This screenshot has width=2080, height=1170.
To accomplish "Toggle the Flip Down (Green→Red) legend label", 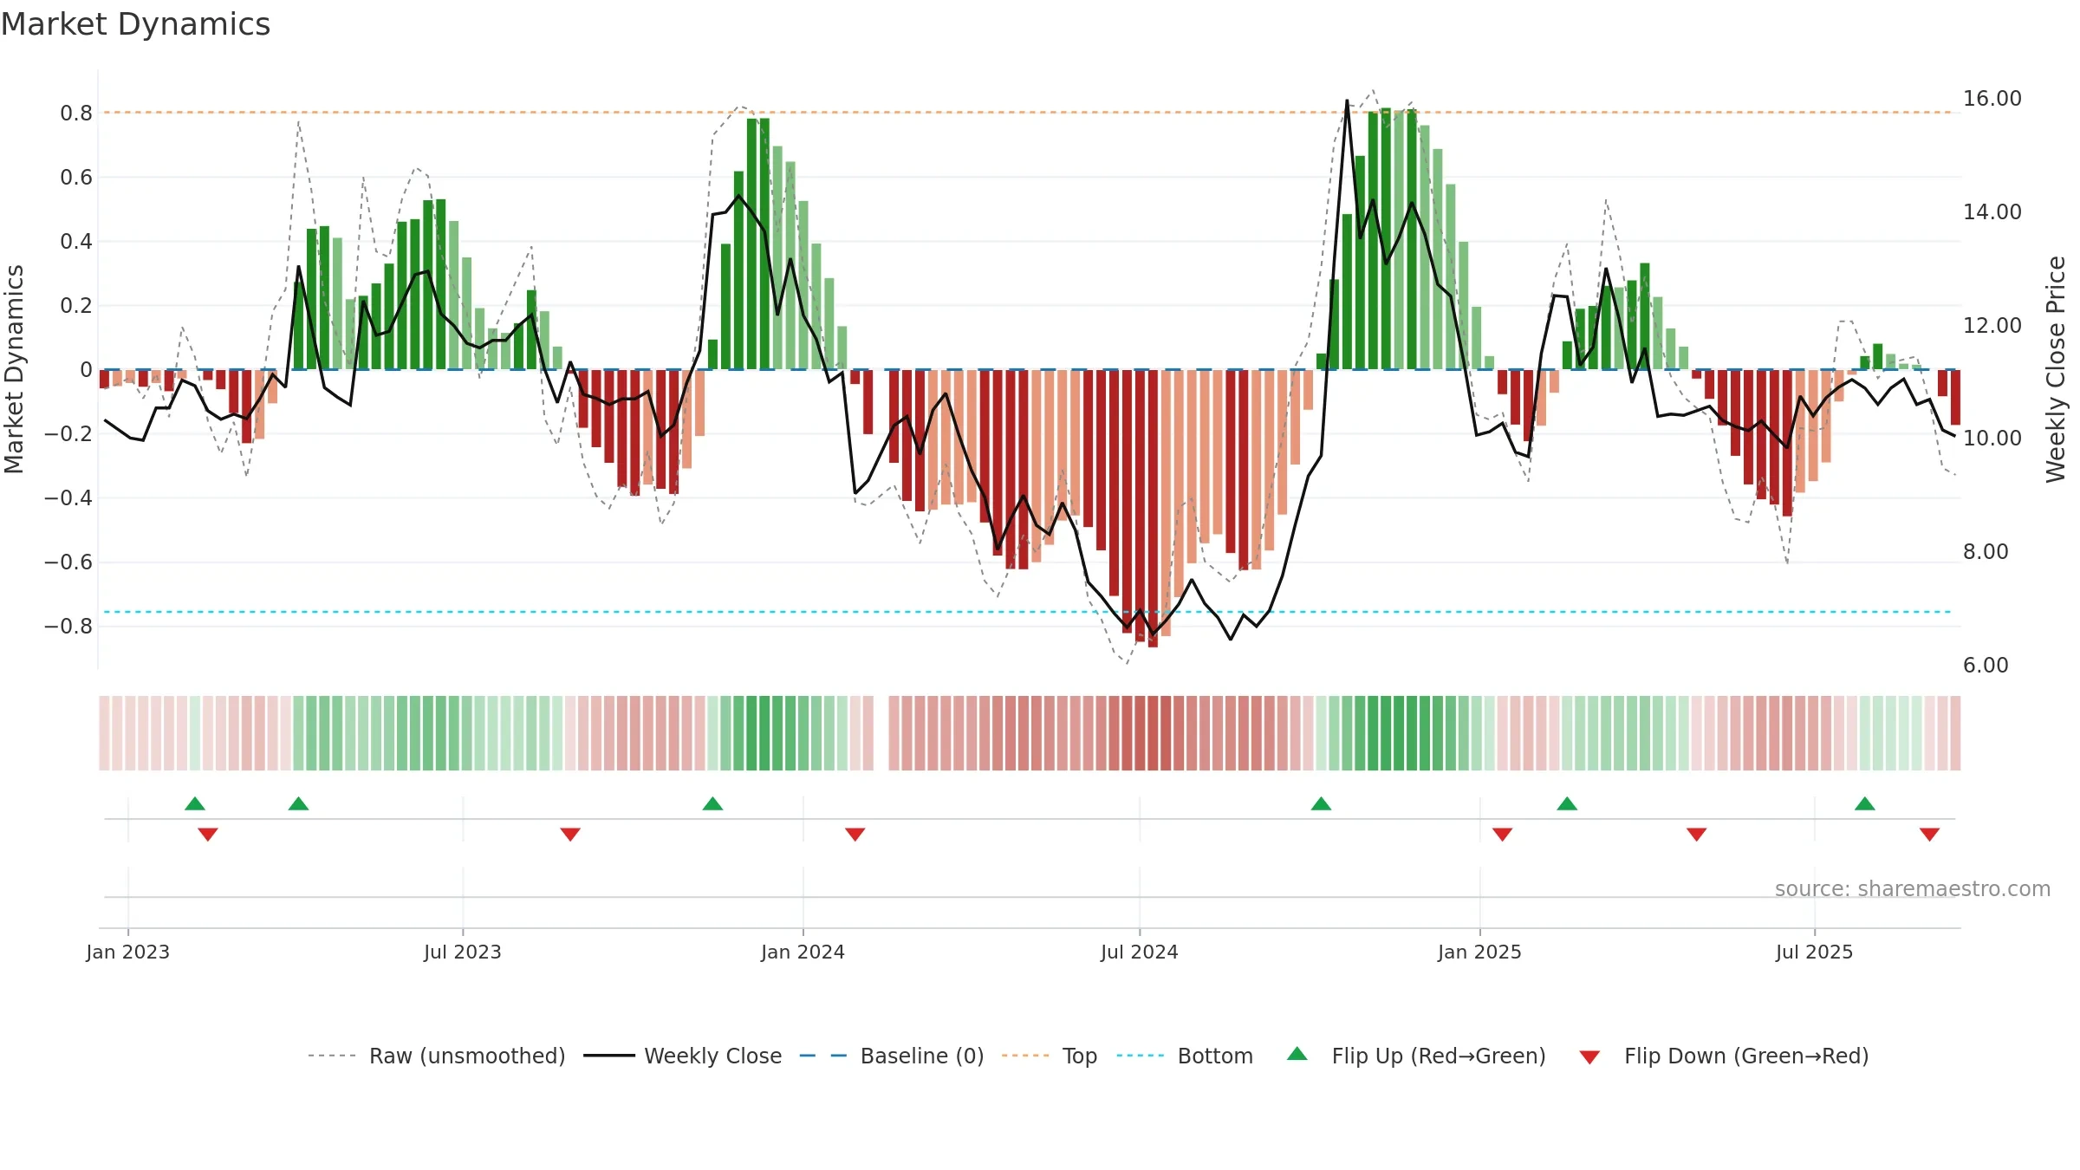I will 1746,1056.
